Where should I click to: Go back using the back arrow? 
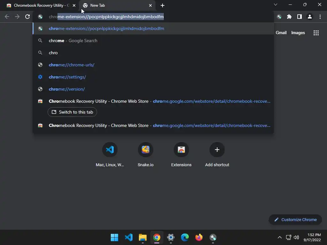coord(7,17)
